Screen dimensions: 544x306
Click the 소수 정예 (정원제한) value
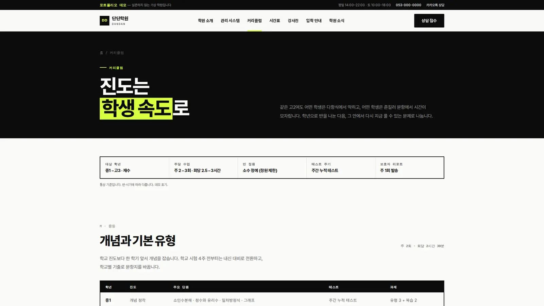[260, 170]
